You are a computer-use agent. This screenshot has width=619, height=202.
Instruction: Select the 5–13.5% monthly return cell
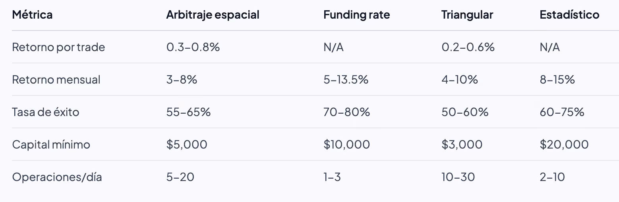[346, 80]
